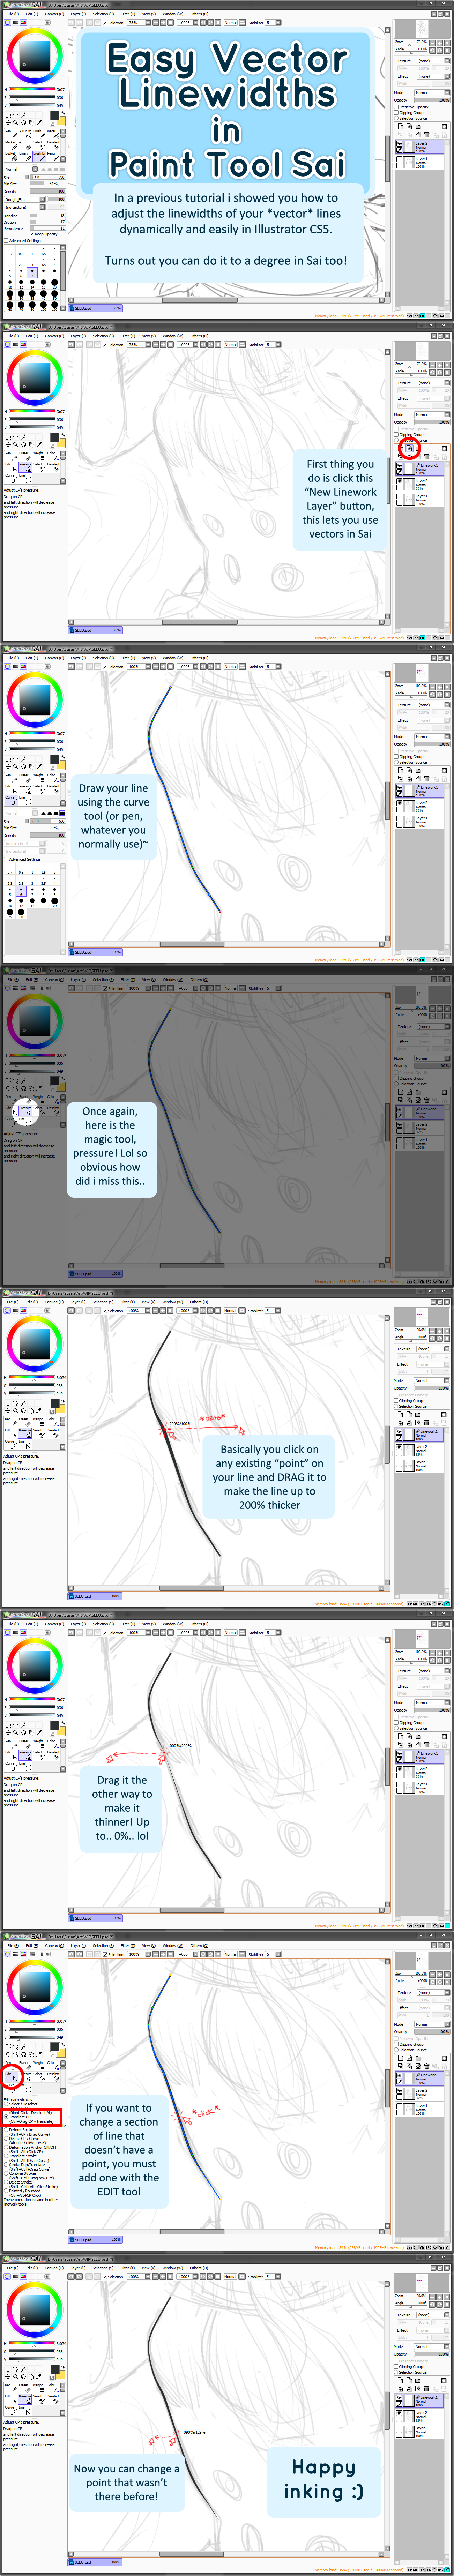Open Window menu in 'Drag it the other way' screenshot
Viewport: 454px width, 2576px height.
(x=173, y=1624)
